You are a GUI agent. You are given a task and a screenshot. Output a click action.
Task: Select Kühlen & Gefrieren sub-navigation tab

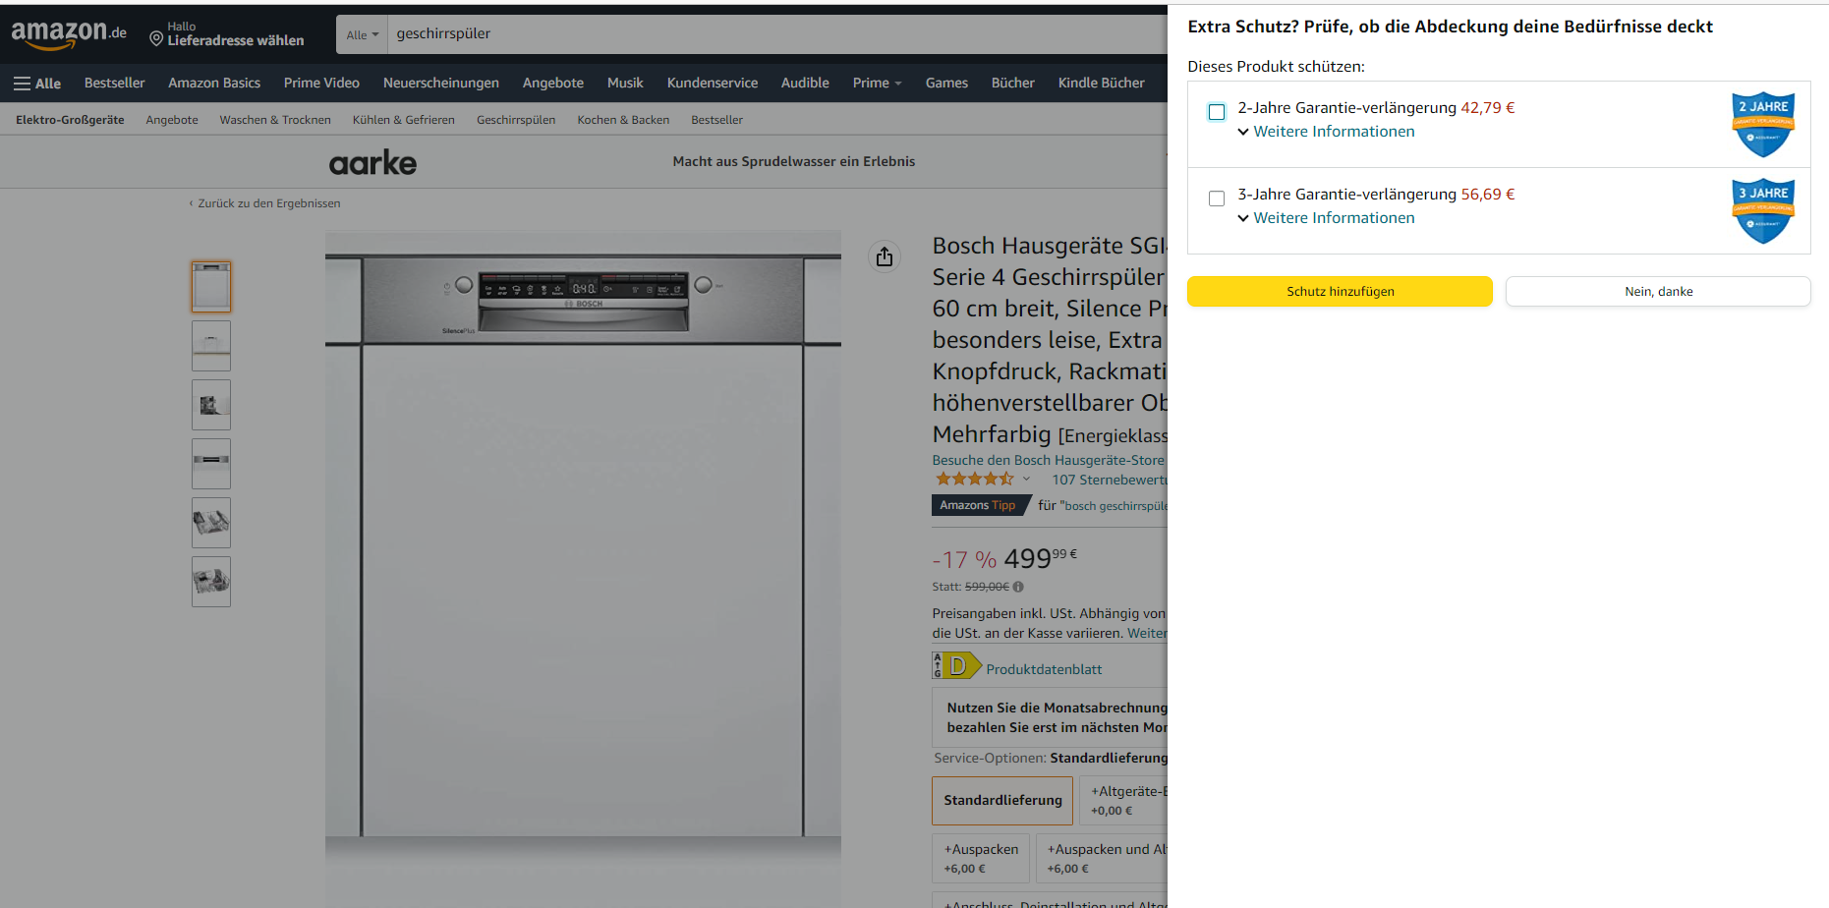pos(404,120)
